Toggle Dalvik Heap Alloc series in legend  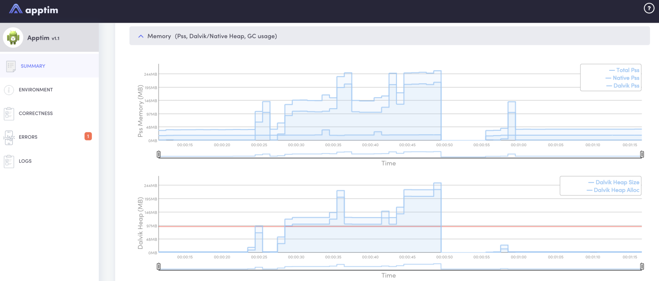point(613,190)
